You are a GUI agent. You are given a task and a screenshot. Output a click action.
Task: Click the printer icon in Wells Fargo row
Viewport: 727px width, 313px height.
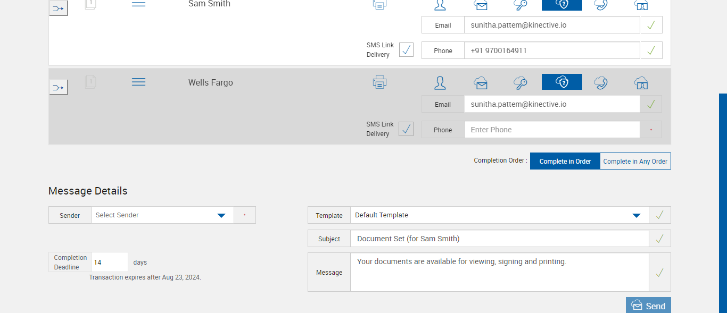pos(379,82)
